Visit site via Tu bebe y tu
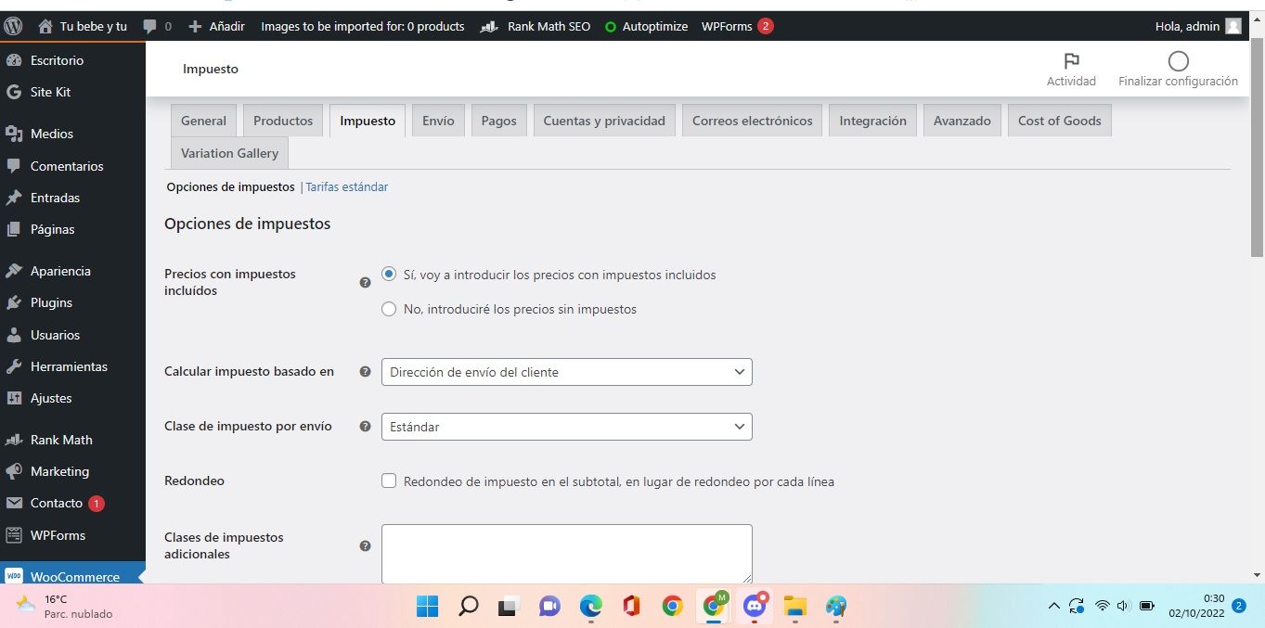1265x628 pixels. pos(83,26)
